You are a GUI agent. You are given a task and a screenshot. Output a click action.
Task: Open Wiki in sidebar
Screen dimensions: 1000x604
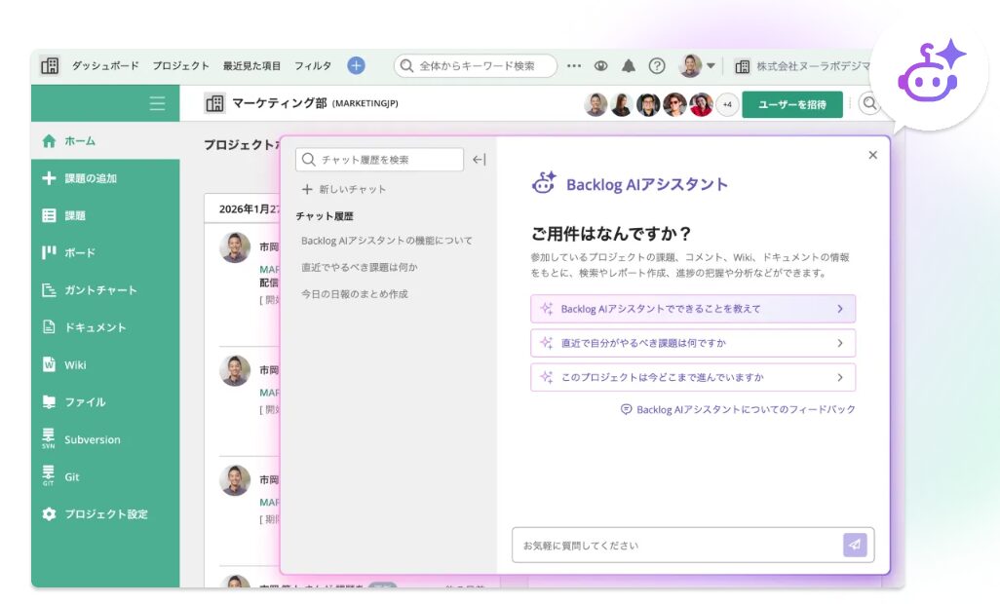pos(105,364)
